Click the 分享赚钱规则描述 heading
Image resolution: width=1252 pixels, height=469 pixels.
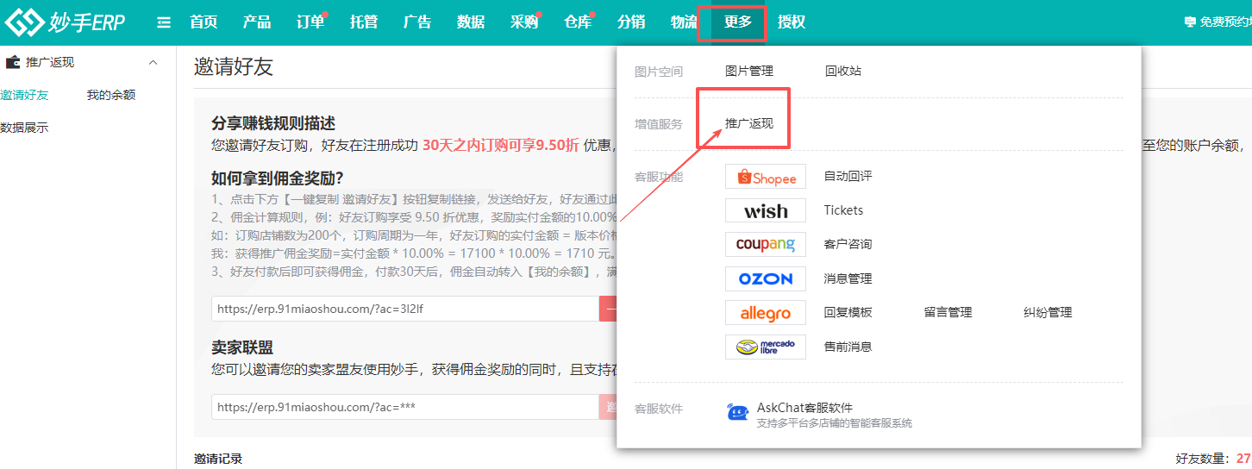click(273, 123)
